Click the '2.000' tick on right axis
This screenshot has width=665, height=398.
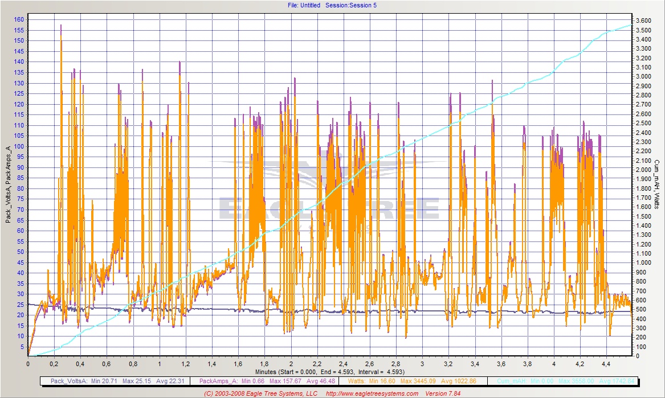click(x=643, y=170)
